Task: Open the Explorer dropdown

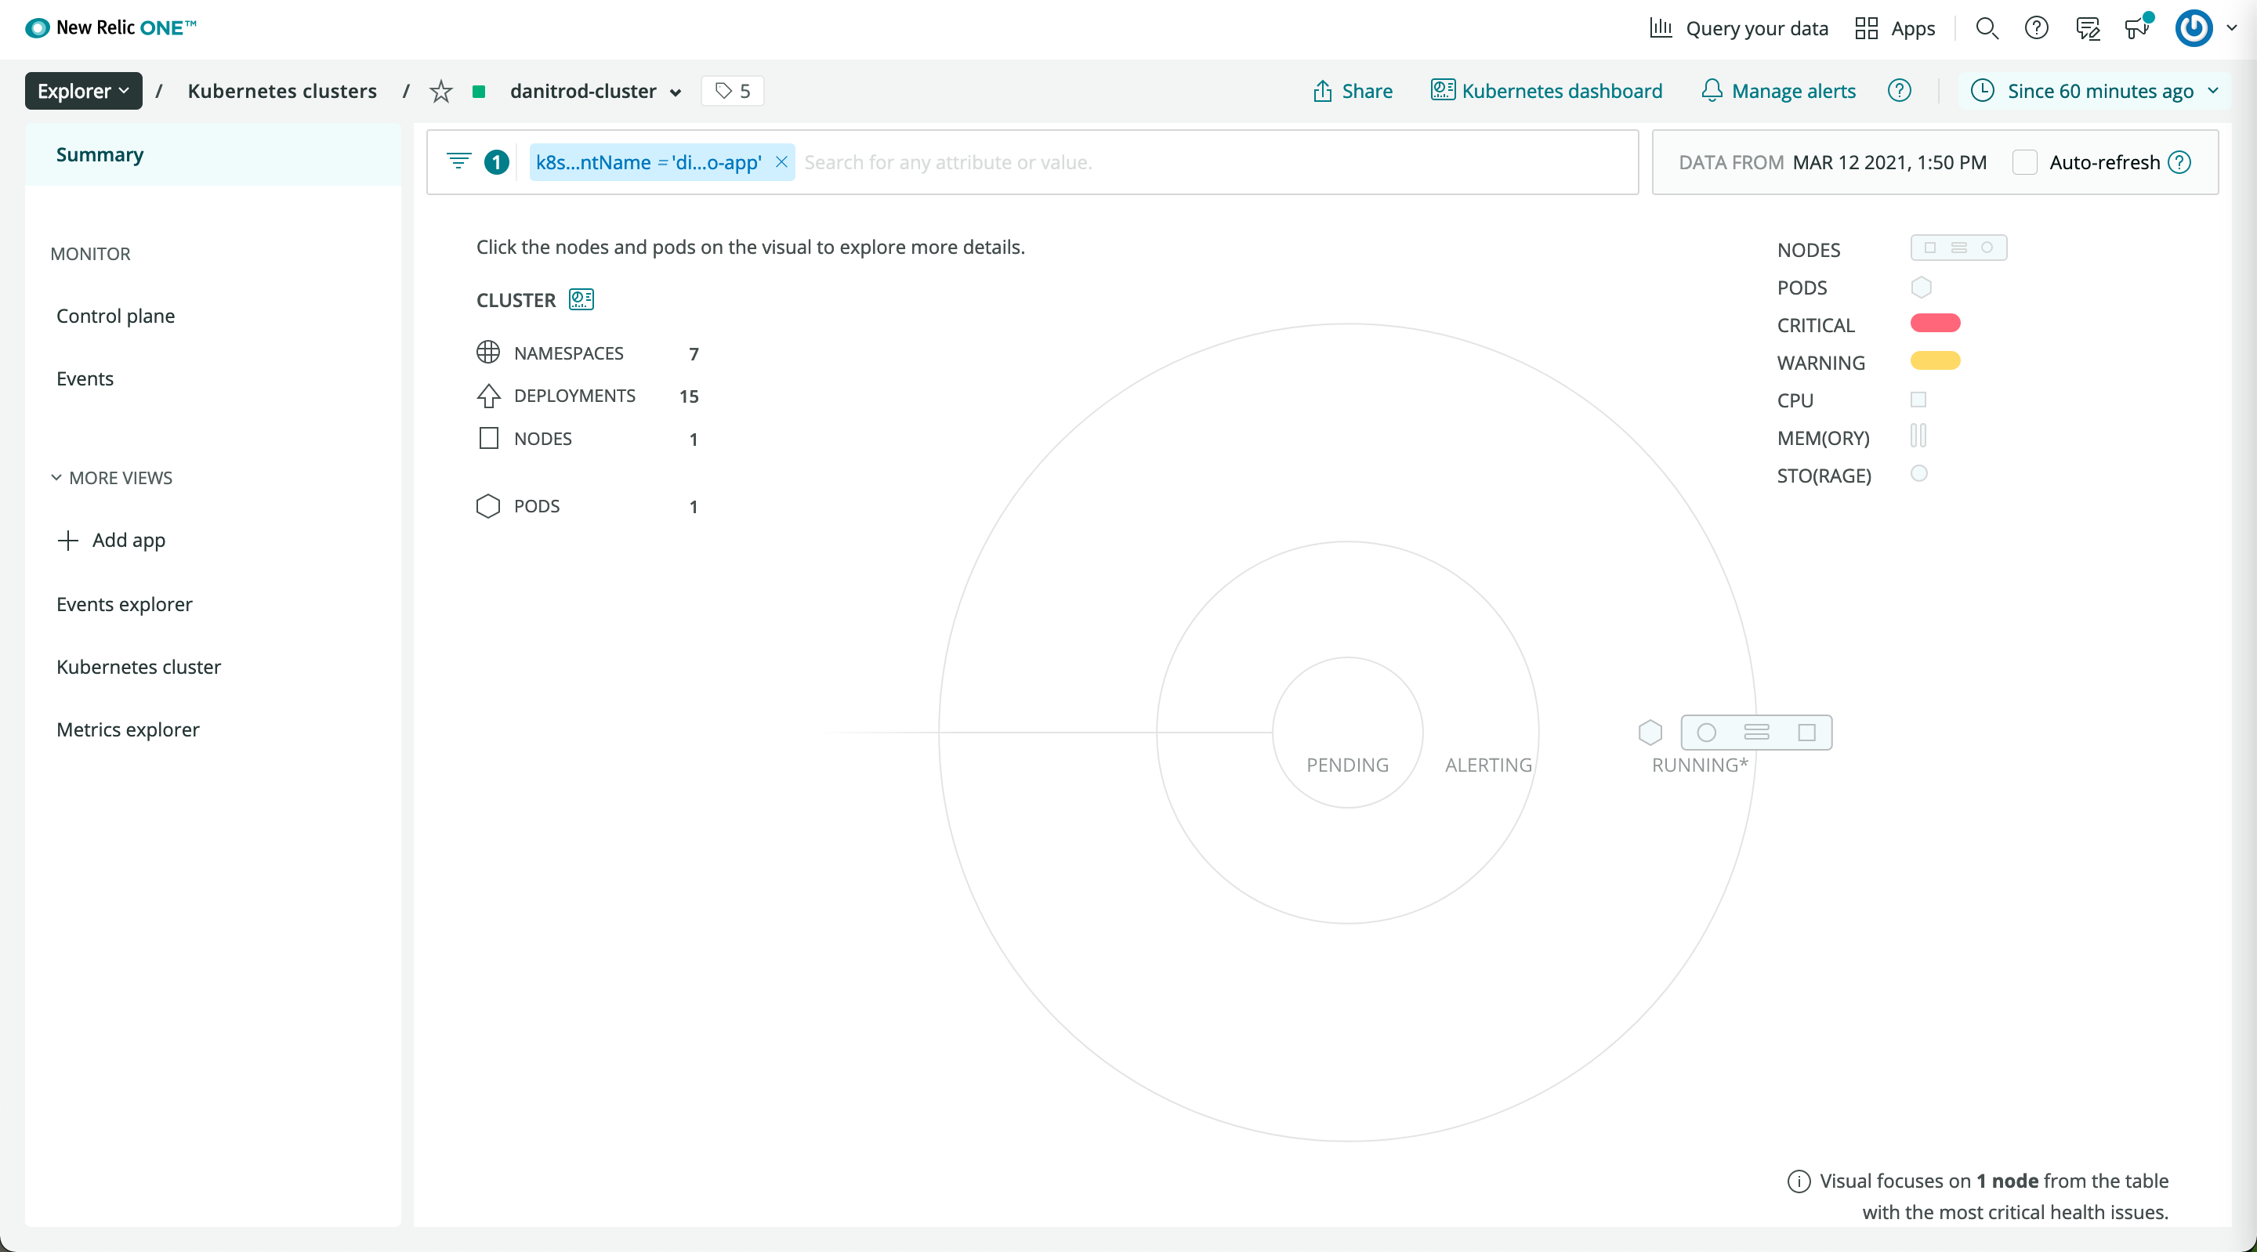Action: pyautogui.click(x=83, y=91)
